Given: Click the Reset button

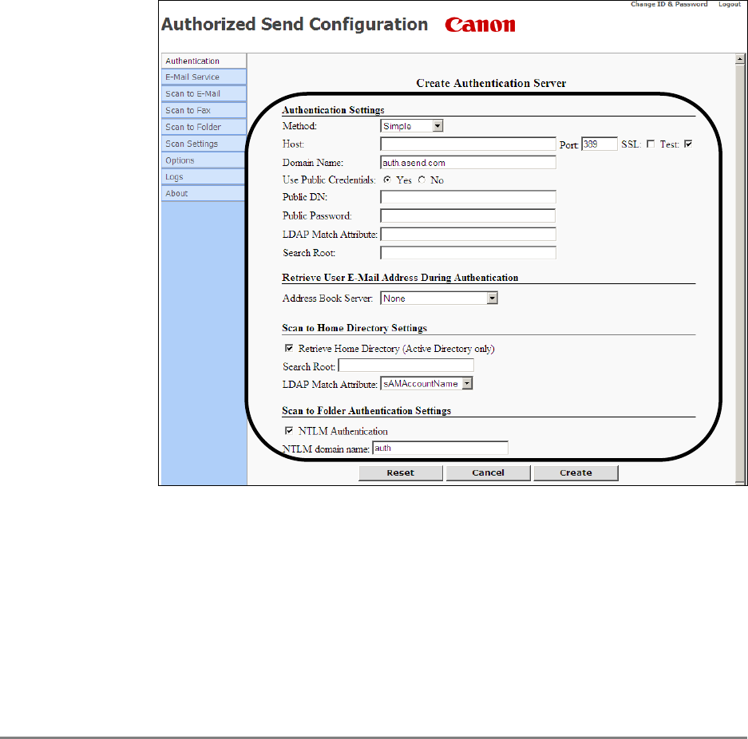Looking at the screenshot, I should [x=400, y=472].
